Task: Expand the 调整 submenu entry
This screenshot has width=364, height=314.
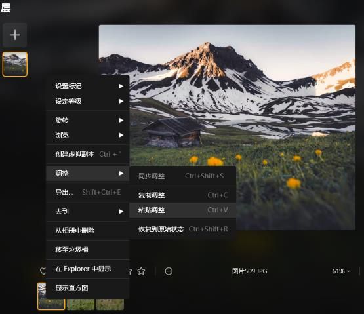Action: tap(88, 173)
